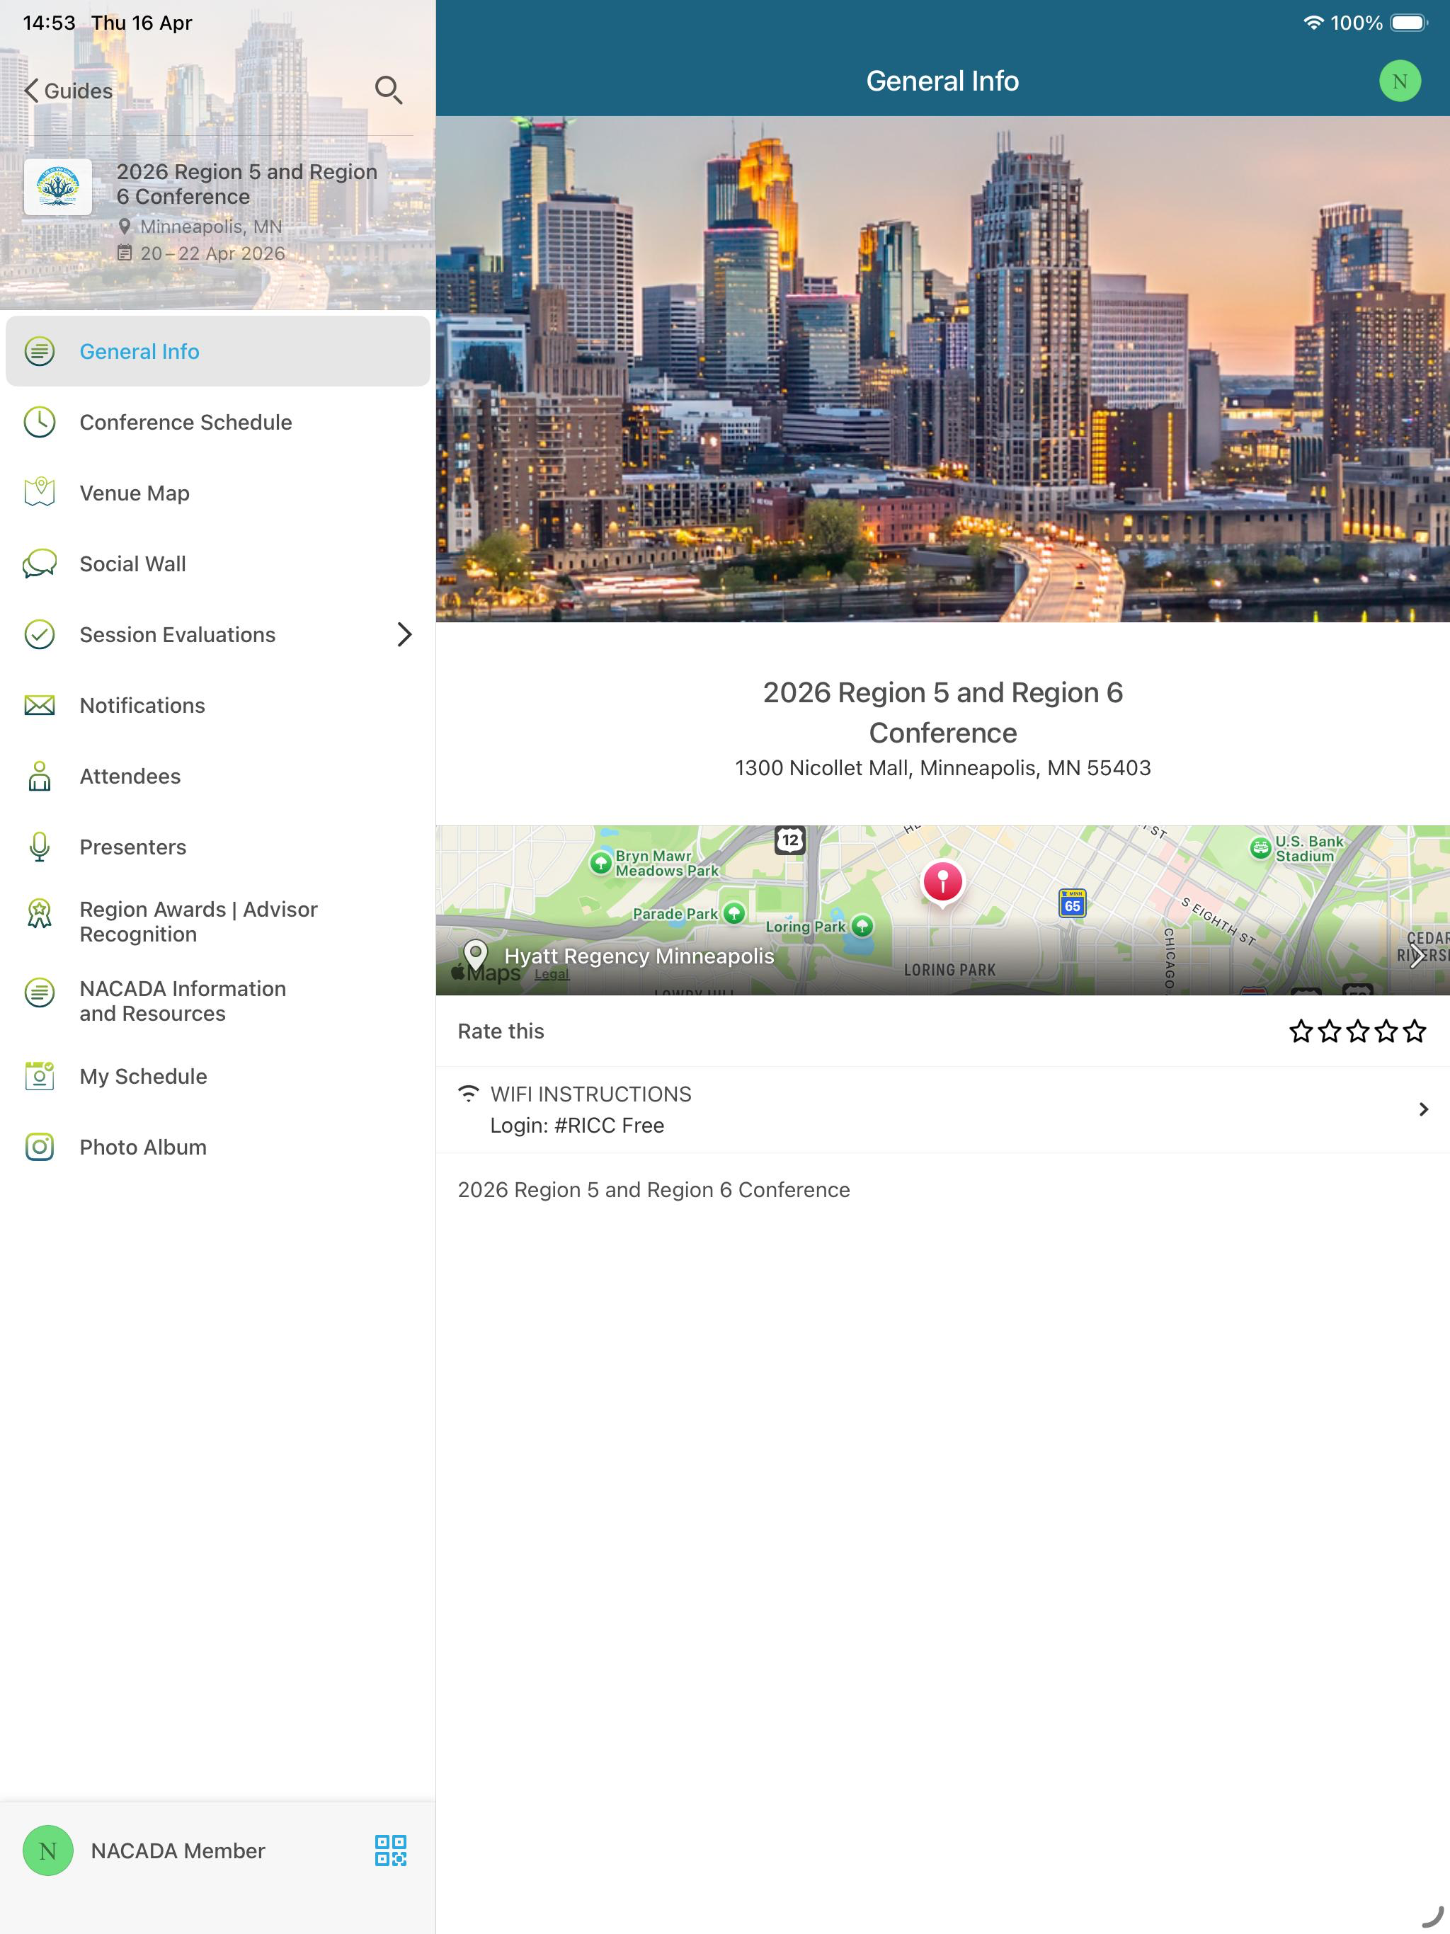Tap NACADA Member avatar at bottom
The width and height of the screenshot is (1450, 1934).
pos(48,1850)
